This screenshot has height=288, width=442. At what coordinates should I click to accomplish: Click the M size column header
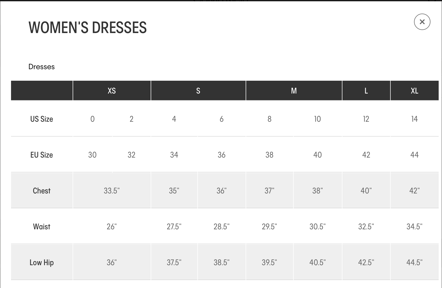click(294, 91)
